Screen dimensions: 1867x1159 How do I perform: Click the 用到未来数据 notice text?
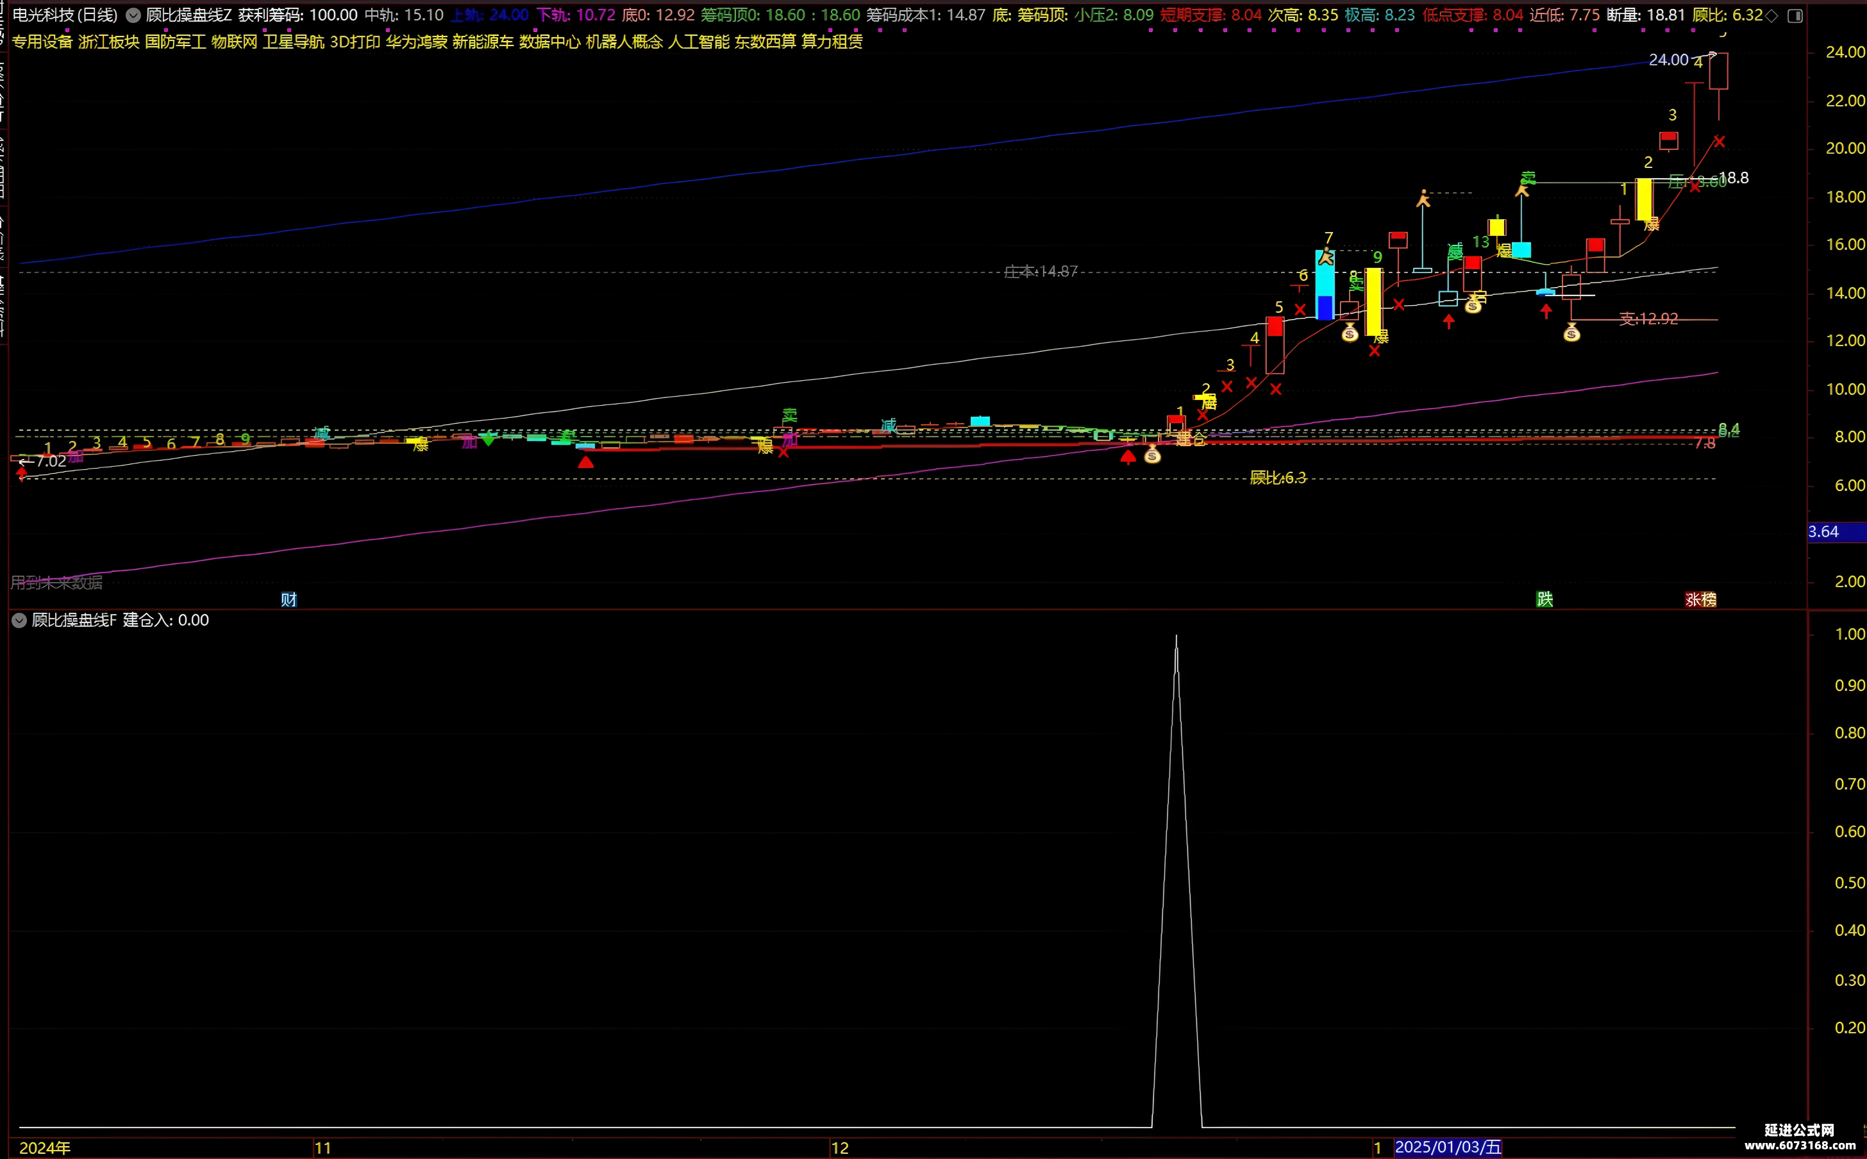tap(56, 583)
